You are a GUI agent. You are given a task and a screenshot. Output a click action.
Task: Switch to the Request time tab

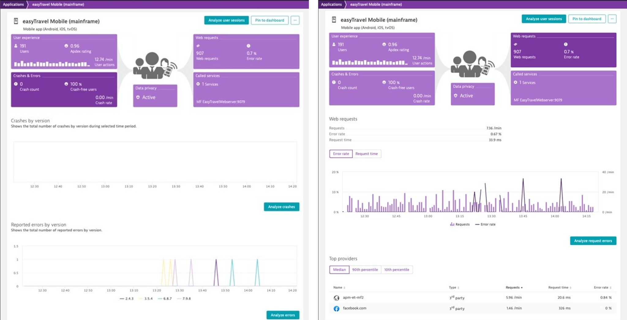367,154
